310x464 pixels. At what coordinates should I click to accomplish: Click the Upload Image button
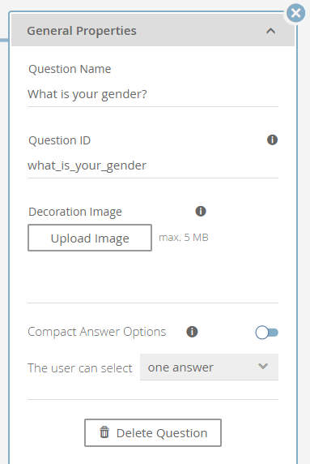click(x=90, y=238)
